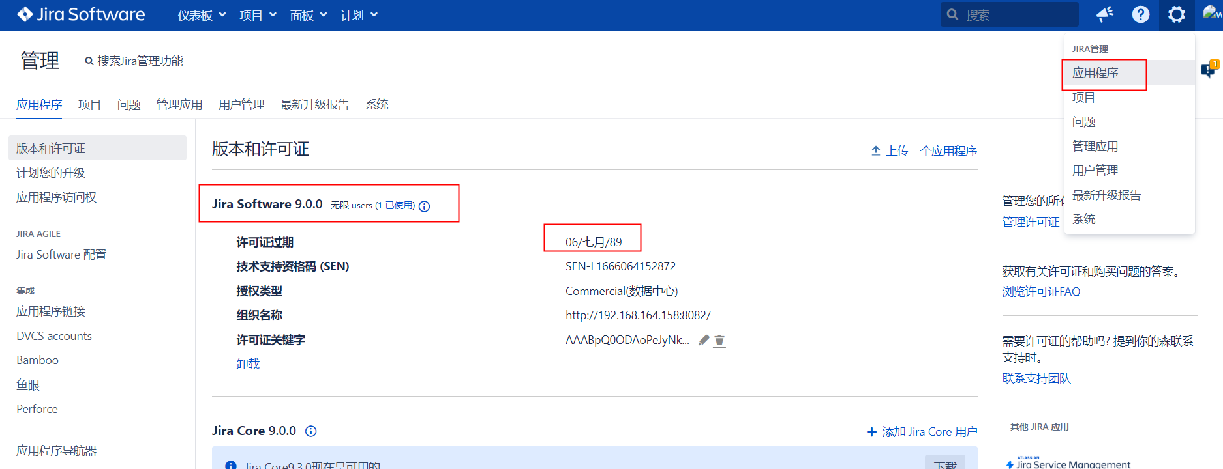Expand the 项目 dropdown in the top bar
1223x469 pixels.
[258, 15]
